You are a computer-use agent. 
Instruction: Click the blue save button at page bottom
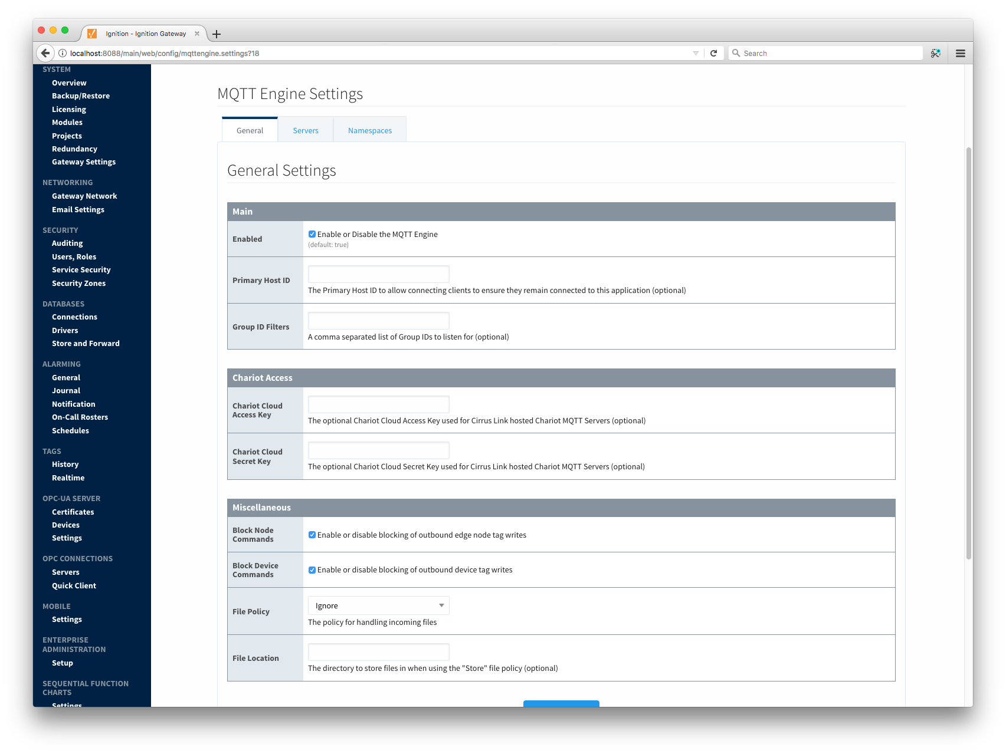561,703
